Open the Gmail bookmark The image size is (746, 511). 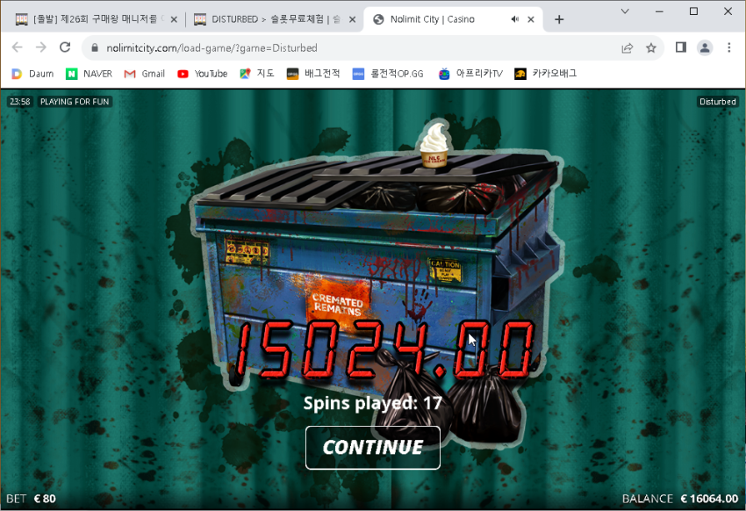145,74
